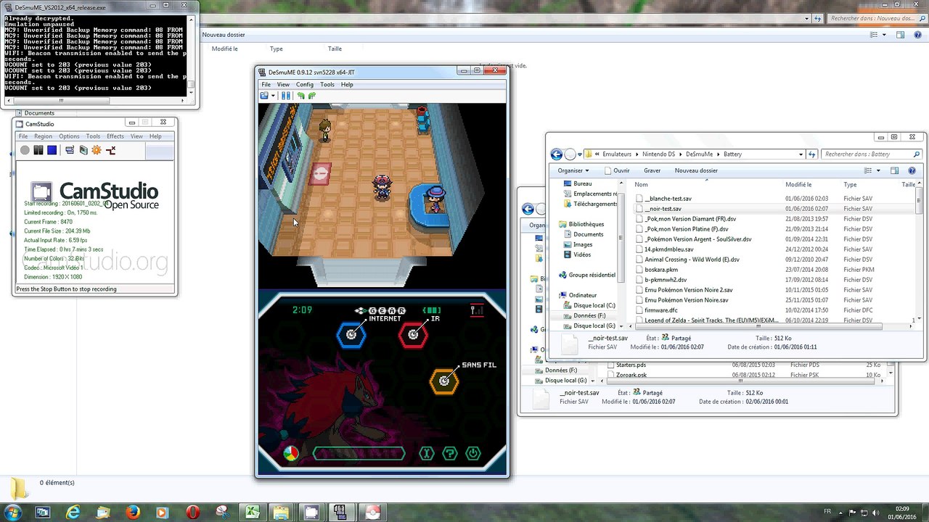Screen dimensions: 929x522
Task: Click the DeSmuME open ROM toolbar icon
Action: click(264, 96)
